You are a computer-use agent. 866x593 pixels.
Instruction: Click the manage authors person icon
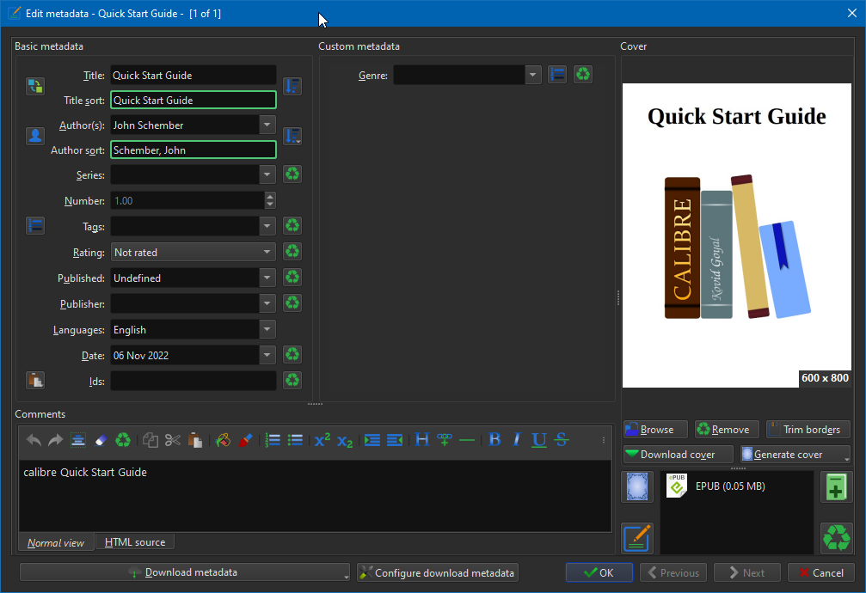pos(34,136)
